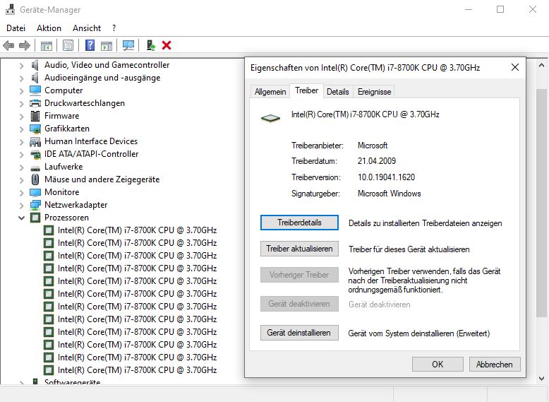Click the Treiberdetails button
The height and width of the screenshot is (402, 549).
click(299, 223)
